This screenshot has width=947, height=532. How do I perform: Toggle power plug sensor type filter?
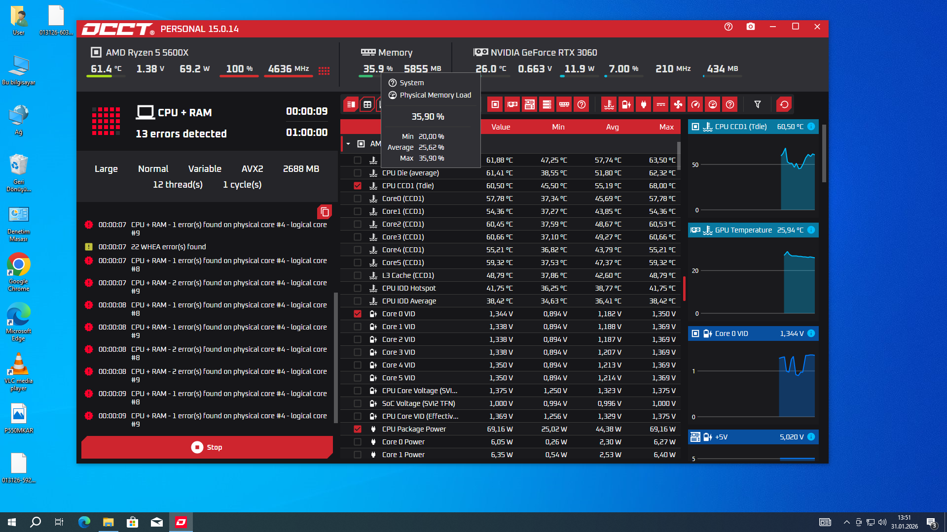tap(644, 104)
